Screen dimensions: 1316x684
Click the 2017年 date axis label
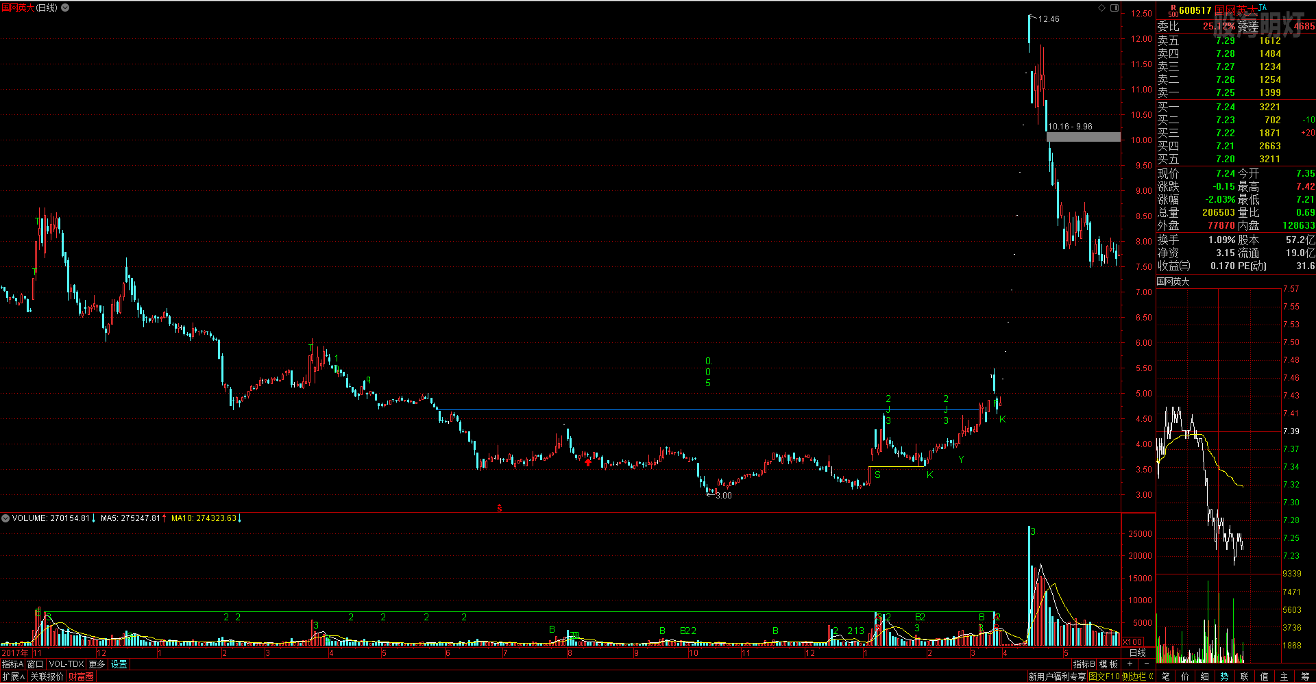(x=15, y=653)
